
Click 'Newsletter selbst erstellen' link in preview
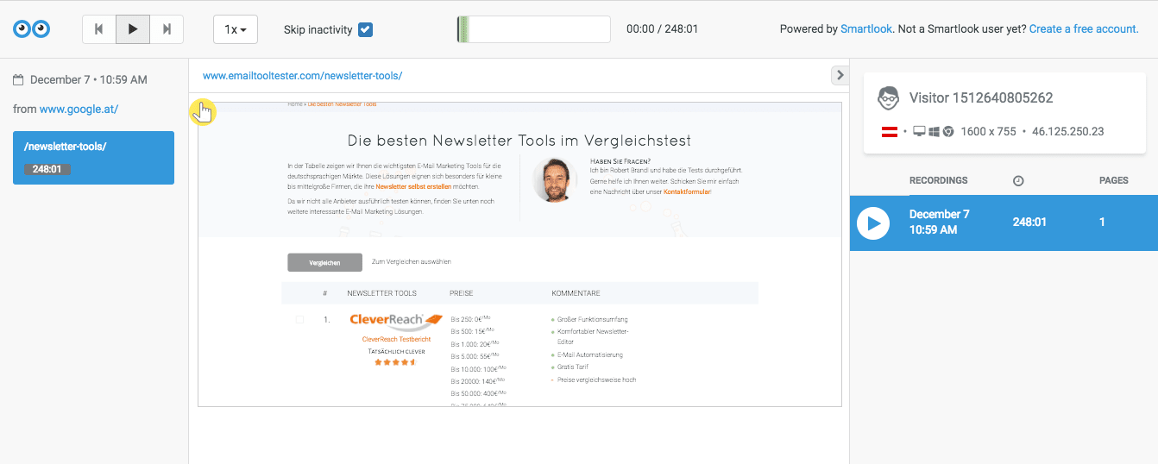413,186
